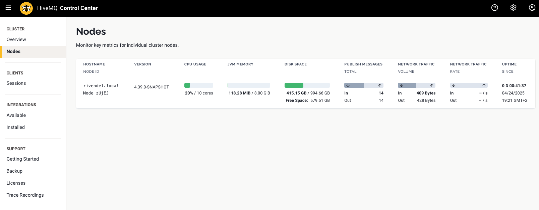The width and height of the screenshot is (539, 210).
Task: Click the 428 Bytes outbound volume
Action: [x=426, y=100]
